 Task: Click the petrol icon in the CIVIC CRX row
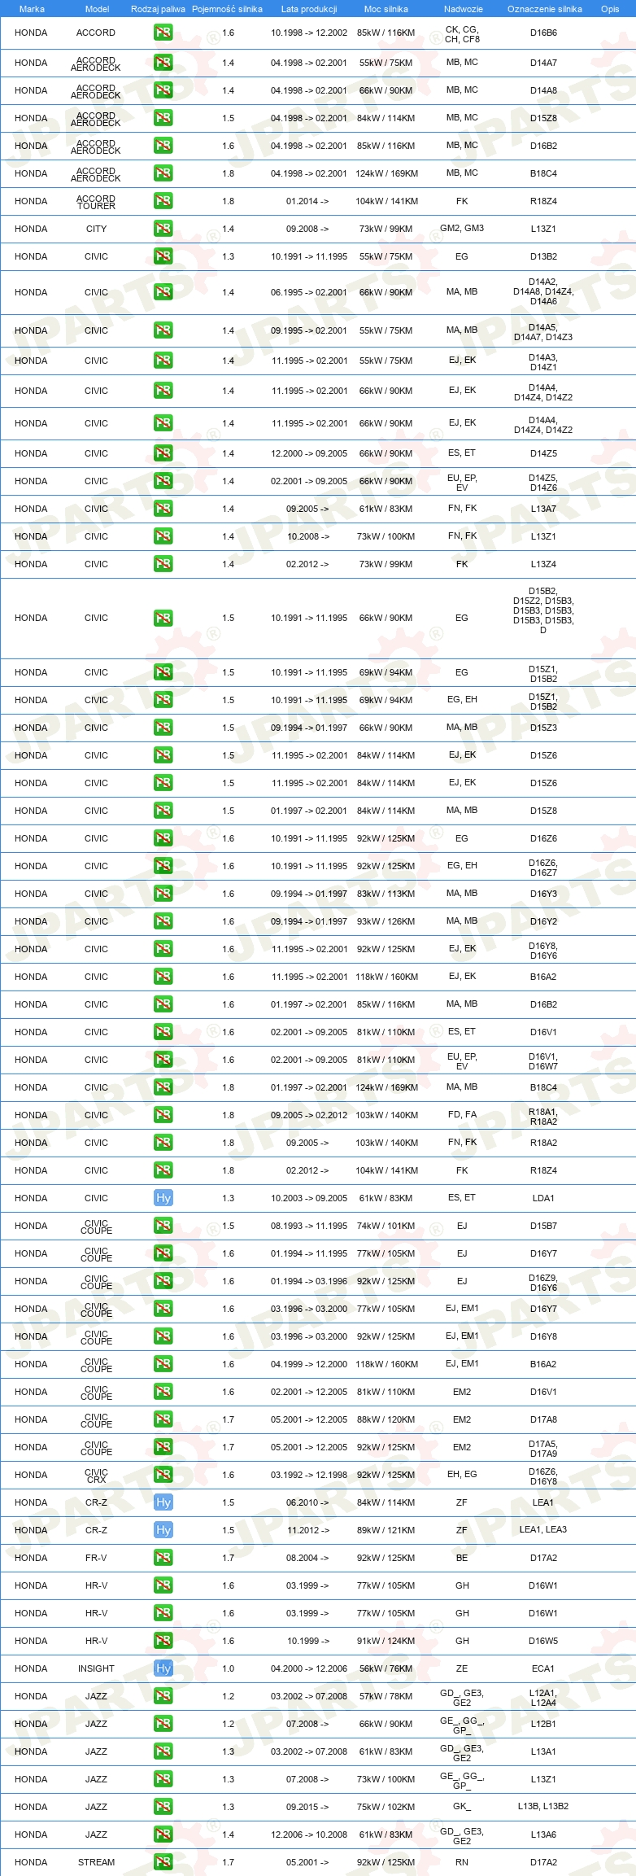click(x=163, y=1475)
